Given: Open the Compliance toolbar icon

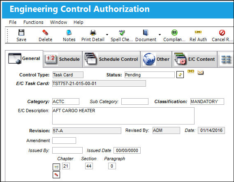Looking at the screenshot, I should (174, 32).
